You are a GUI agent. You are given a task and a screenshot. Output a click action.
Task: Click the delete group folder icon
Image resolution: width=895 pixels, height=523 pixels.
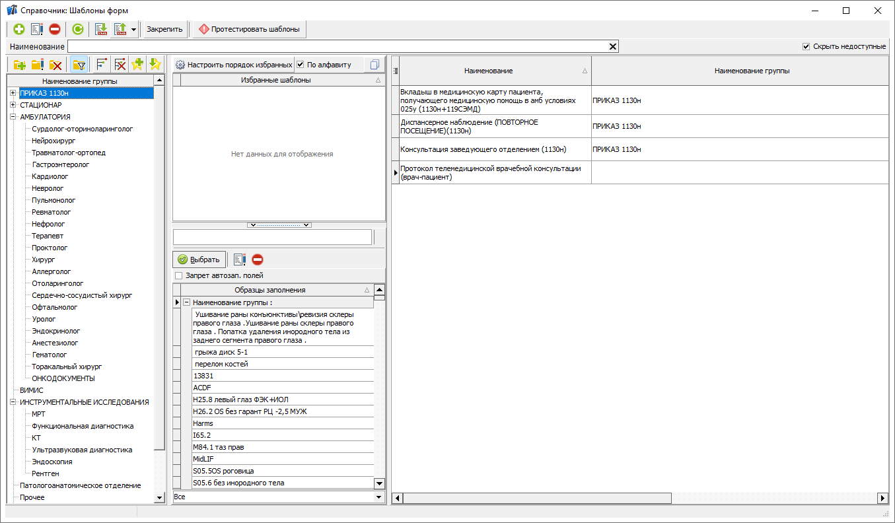(x=55, y=65)
